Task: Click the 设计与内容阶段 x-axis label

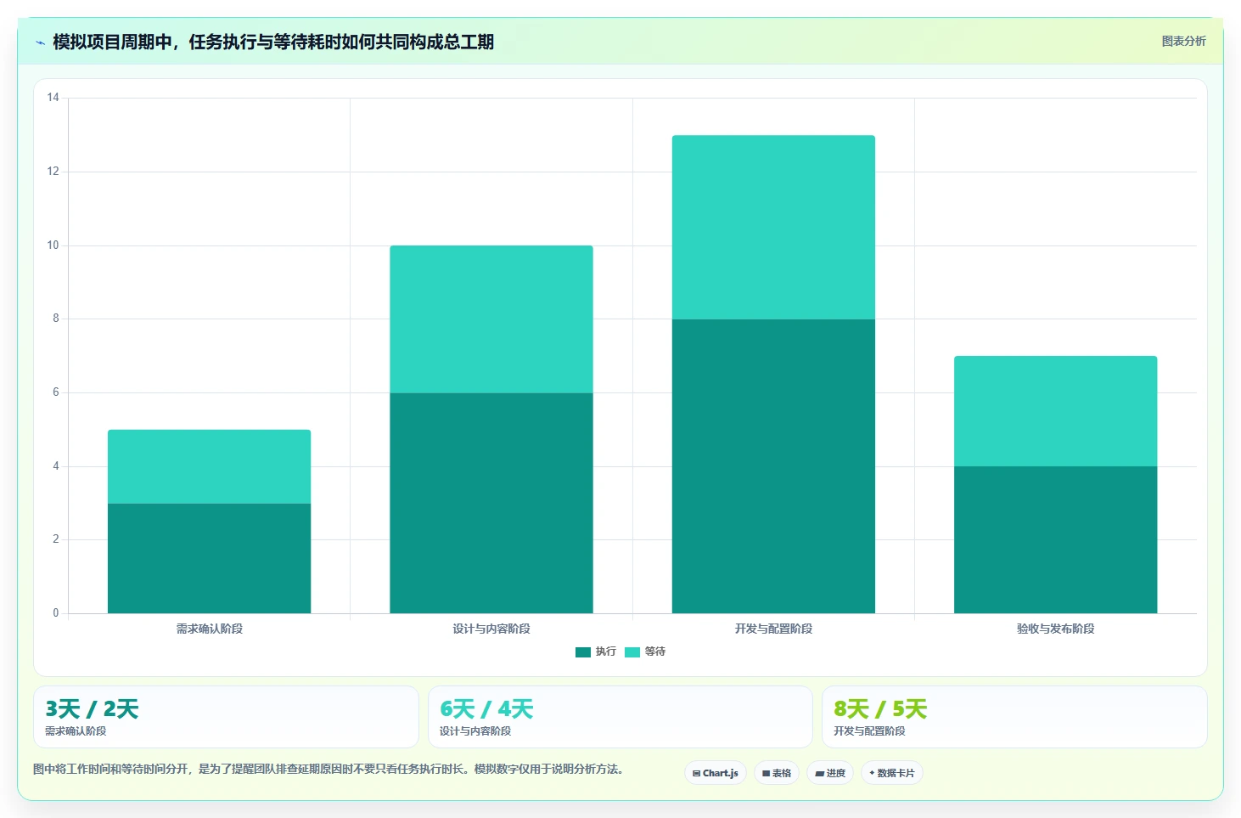Action: [x=491, y=629]
